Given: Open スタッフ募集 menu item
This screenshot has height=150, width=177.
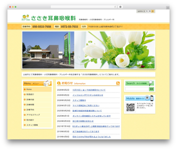Looking at the screenshot, I should [37, 125].
